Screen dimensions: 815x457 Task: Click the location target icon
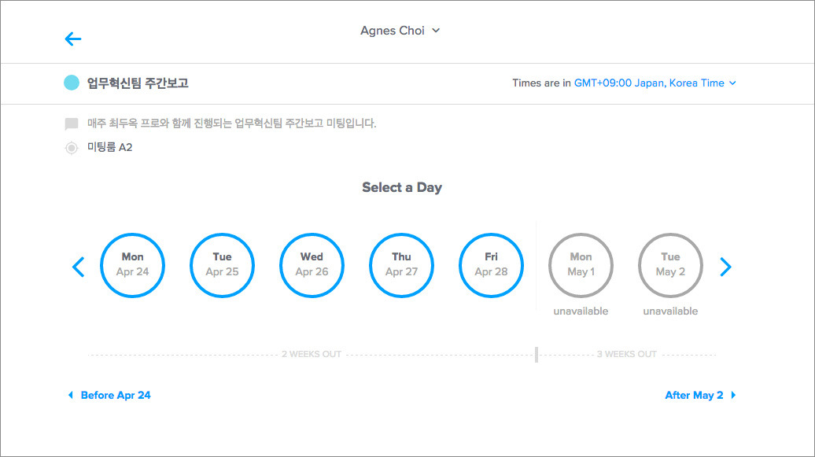[72, 148]
